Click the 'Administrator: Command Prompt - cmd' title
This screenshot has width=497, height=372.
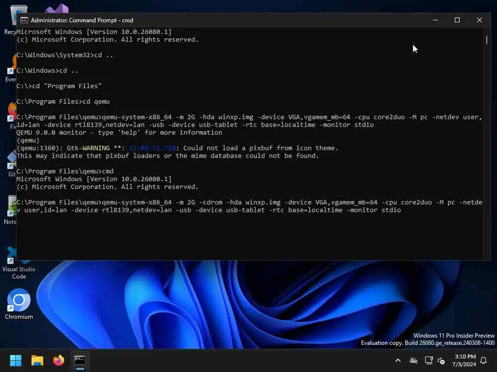coord(82,20)
